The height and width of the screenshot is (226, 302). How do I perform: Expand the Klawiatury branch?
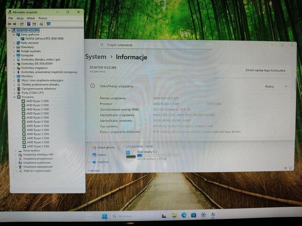pyautogui.click(x=14, y=47)
